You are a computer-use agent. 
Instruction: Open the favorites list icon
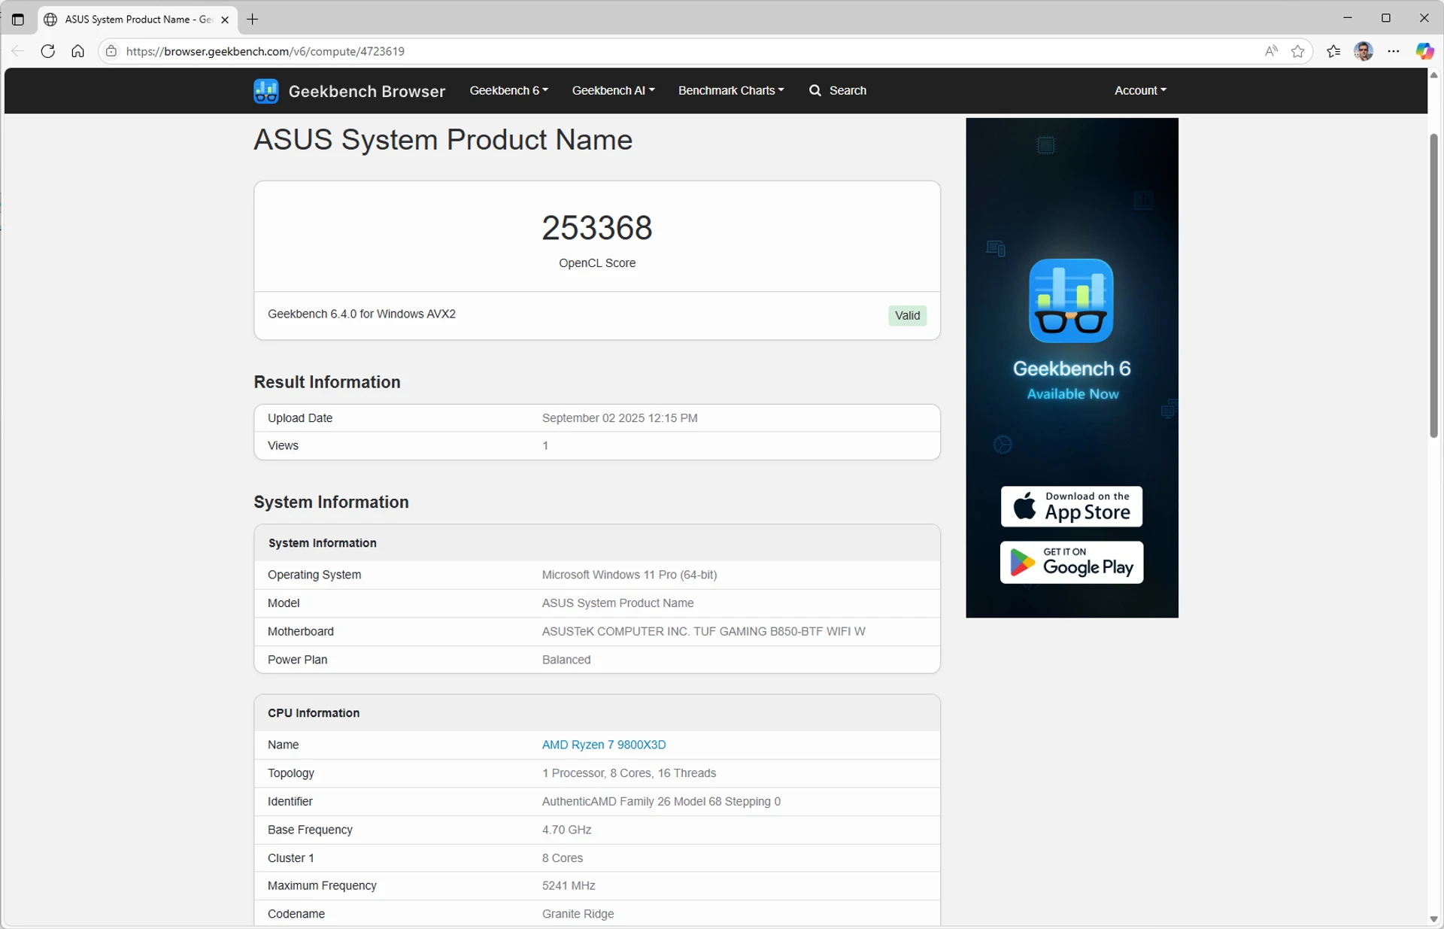tap(1333, 51)
